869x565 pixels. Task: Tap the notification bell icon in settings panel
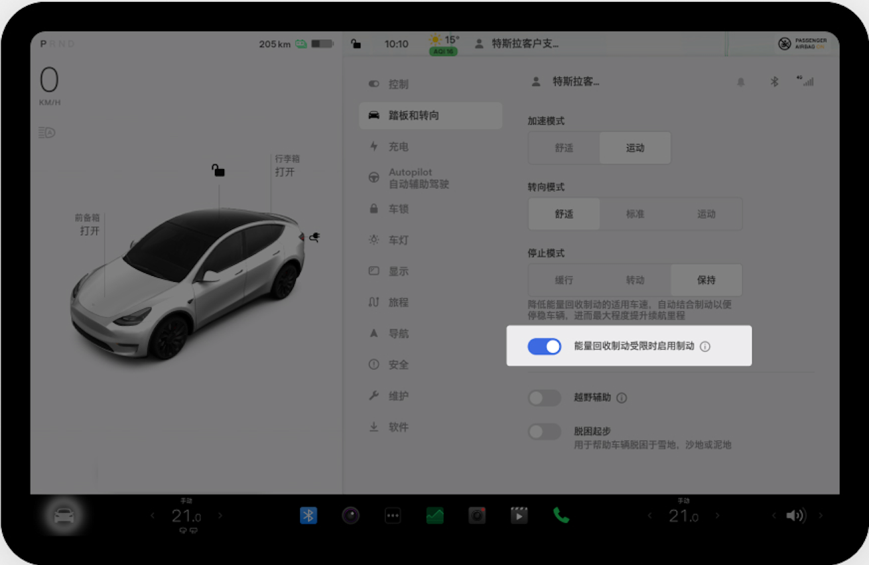(741, 82)
